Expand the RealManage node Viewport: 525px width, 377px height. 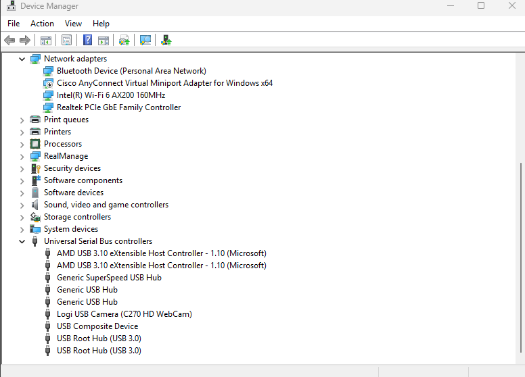pos(22,157)
